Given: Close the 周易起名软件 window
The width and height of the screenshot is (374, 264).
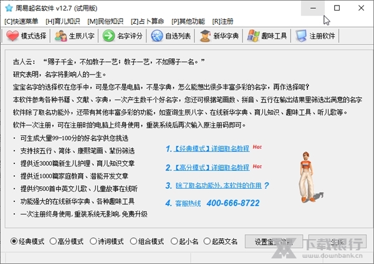Looking at the screenshot, I should pos(361,8).
